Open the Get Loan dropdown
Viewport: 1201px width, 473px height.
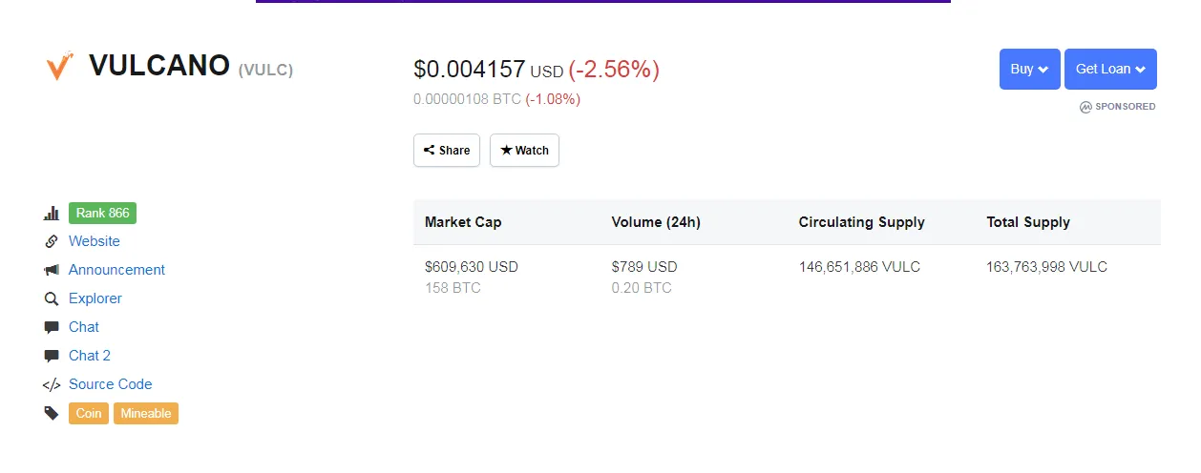(x=1110, y=70)
